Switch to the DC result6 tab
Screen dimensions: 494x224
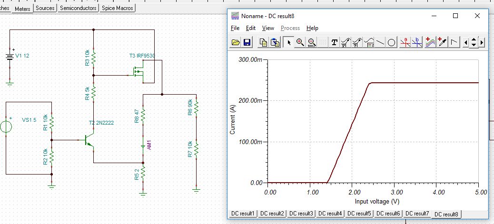pos(388,213)
